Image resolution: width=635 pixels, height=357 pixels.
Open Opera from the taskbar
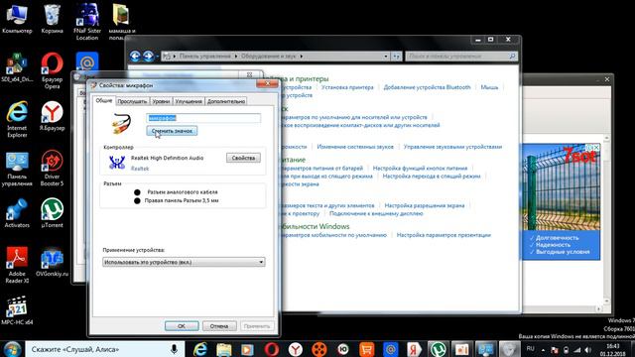pos(271,349)
